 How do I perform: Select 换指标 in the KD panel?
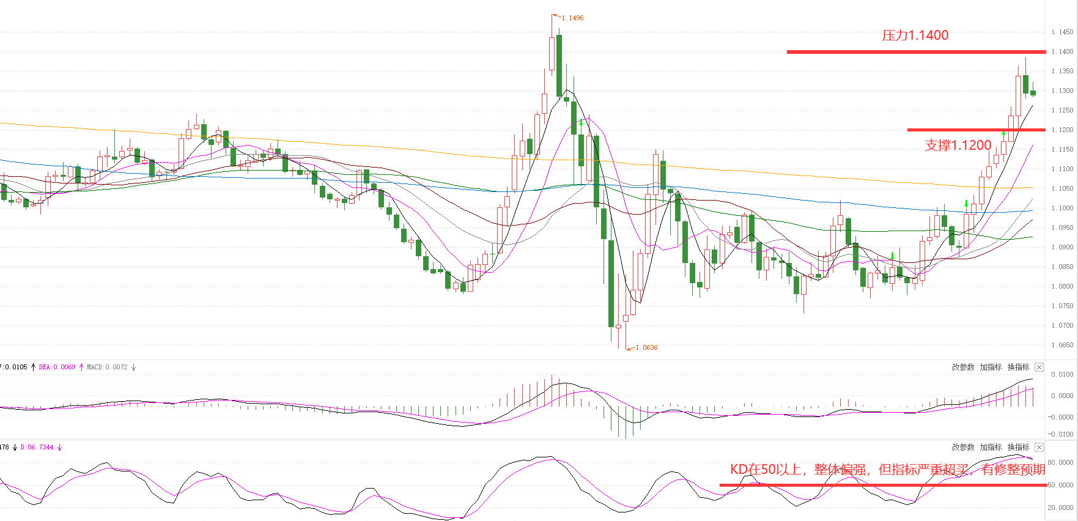1019,447
